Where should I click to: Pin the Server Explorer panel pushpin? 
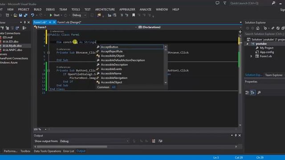pyautogui.click(x=25, y=22)
